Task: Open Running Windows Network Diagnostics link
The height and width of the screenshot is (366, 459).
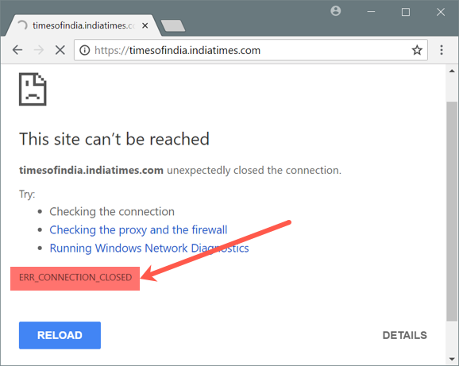Action: [149, 248]
